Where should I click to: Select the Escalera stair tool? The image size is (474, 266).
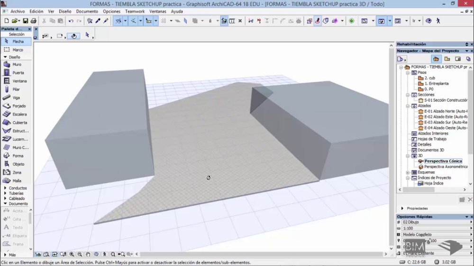point(16,114)
